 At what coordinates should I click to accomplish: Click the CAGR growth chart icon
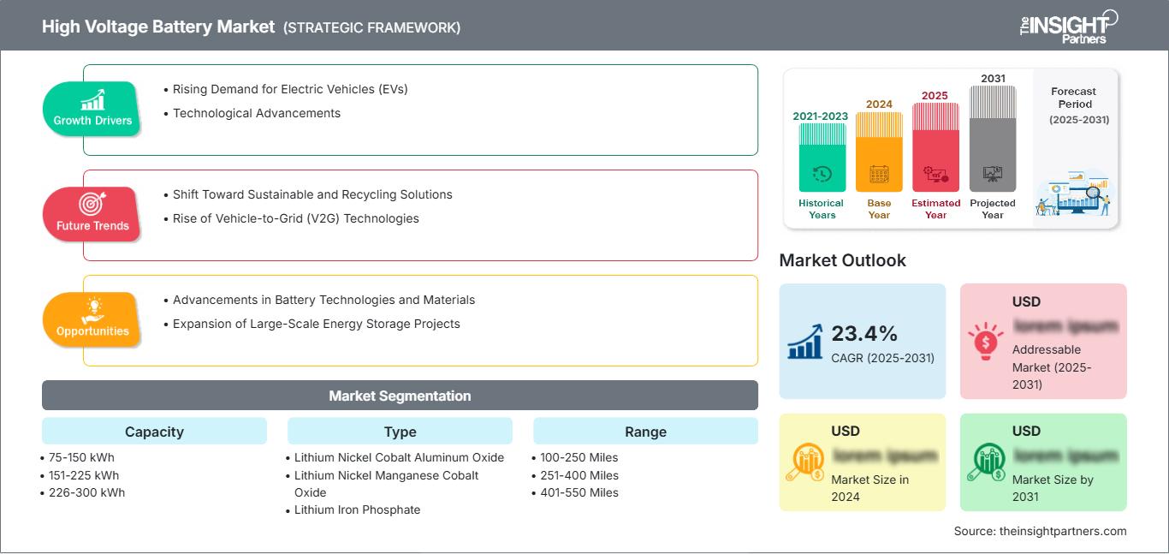coord(805,341)
